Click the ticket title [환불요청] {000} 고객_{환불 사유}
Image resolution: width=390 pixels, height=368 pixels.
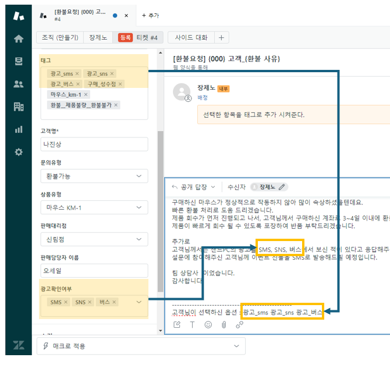[226, 59]
